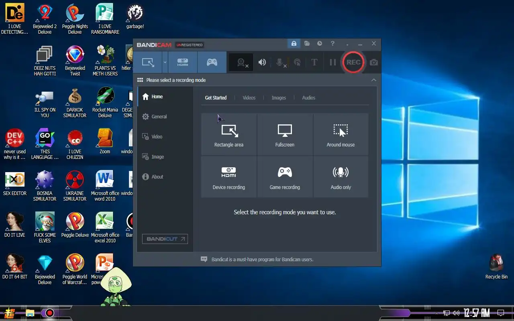Viewport: 514px width, 321px height.
Task: Open Bandicam help question mark
Action: tap(332, 43)
